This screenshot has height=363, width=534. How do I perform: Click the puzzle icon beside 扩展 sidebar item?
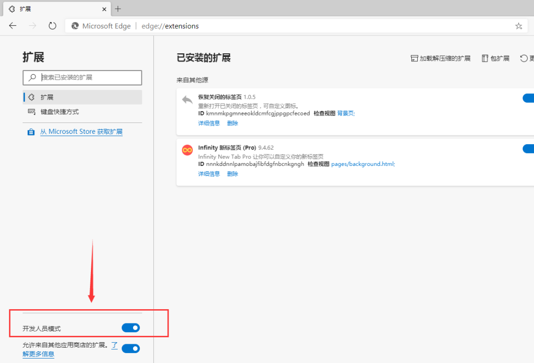(31, 97)
